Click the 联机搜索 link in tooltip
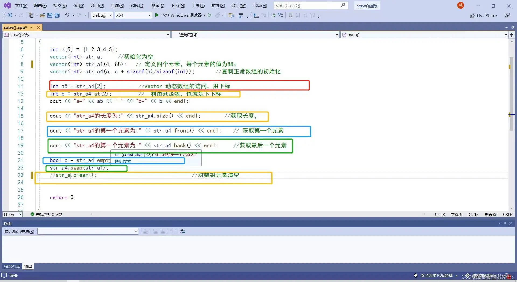Image resolution: width=517 pixels, height=282 pixels. tap(123, 161)
